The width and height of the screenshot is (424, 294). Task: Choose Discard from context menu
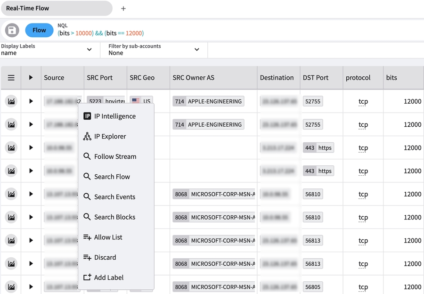pos(105,257)
